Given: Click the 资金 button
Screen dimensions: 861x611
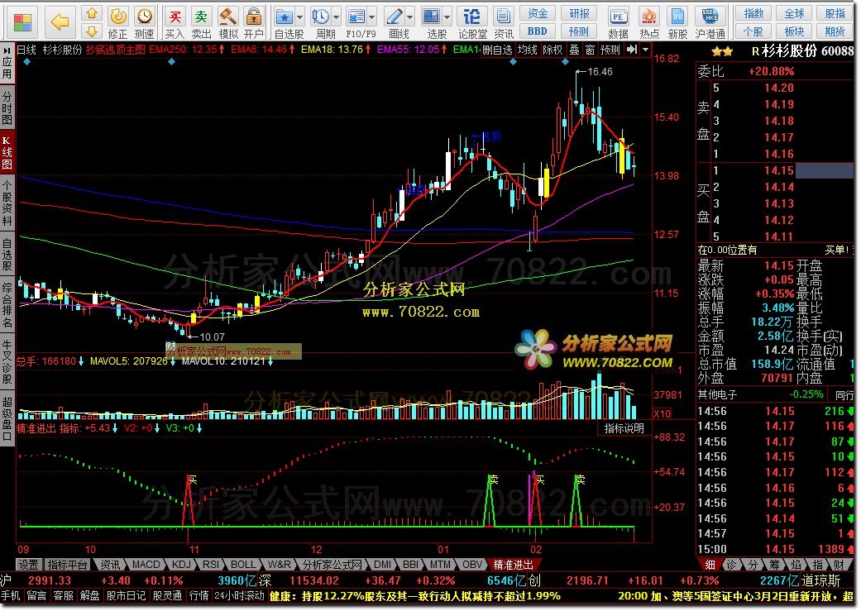Looking at the screenshot, I should (x=538, y=13).
